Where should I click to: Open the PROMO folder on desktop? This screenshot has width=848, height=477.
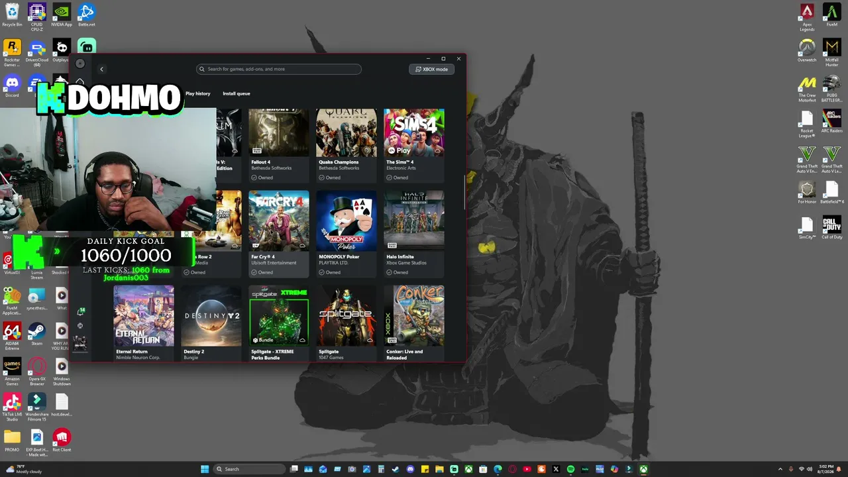coord(12,441)
